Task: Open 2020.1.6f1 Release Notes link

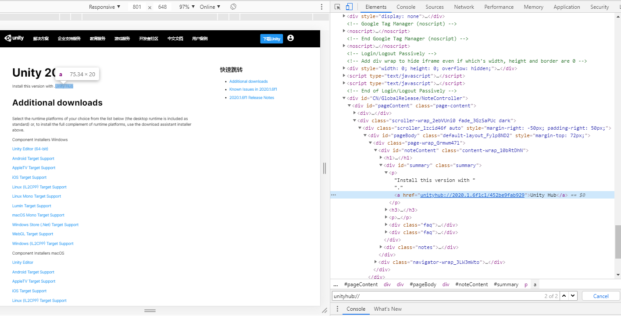Action: pyautogui.click(x=252, y=98)
